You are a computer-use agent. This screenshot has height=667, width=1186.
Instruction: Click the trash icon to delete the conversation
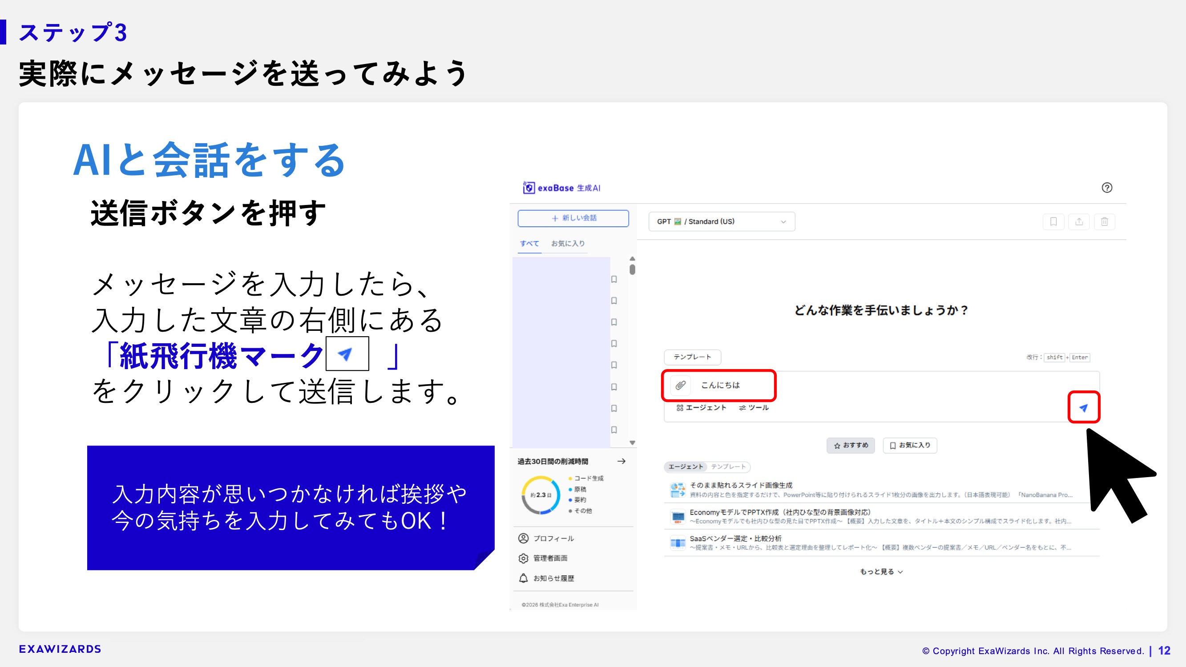[1105, 221]
